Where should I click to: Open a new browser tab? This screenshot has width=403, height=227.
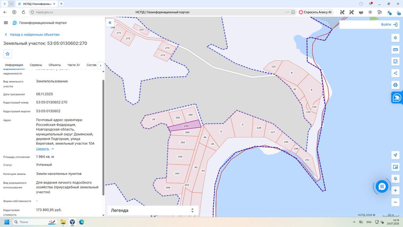61,4
